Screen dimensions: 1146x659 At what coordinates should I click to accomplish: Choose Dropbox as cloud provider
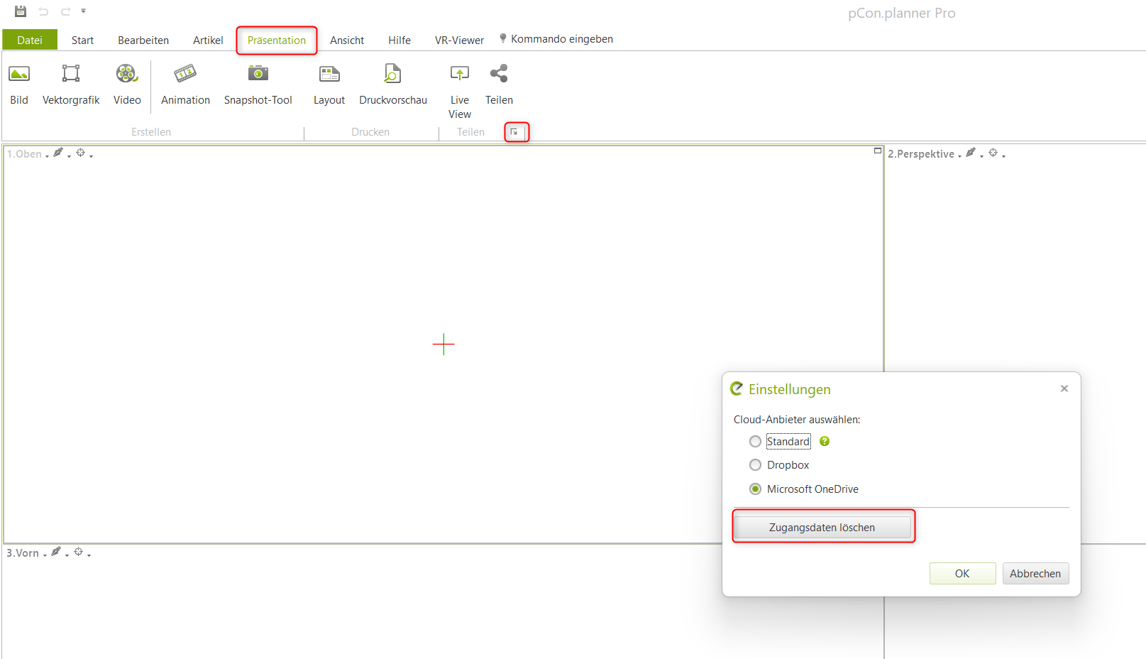point(756,465)
